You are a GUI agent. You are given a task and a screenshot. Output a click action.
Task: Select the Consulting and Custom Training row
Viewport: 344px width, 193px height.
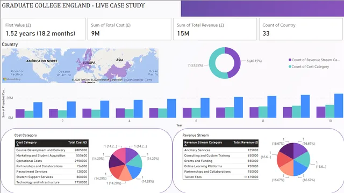221,155
